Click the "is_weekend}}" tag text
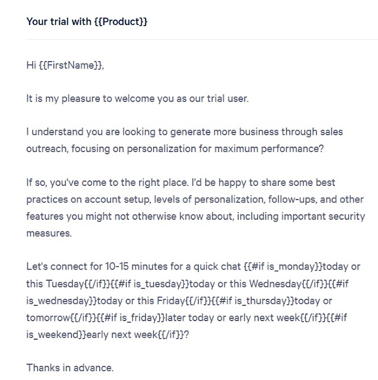The height and width of the screenshot is (380, 378). [56, 335]
